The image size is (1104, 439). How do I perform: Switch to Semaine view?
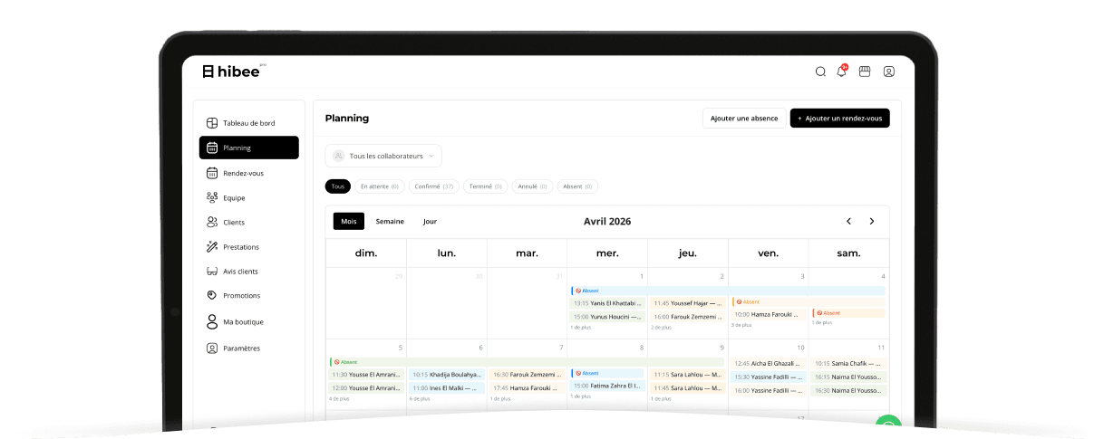pyautogui.click(x=390, y=221)
